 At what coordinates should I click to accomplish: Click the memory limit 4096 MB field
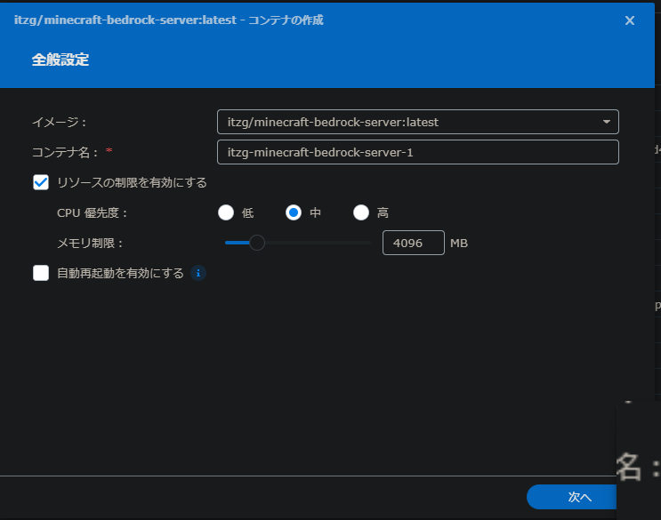click(413, 243)
